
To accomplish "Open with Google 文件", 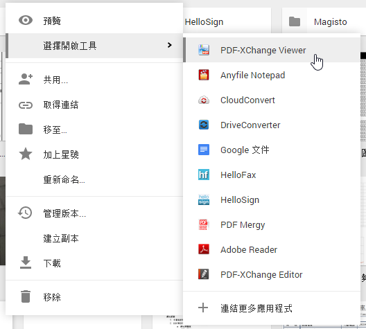I will [x=272, y=150].
